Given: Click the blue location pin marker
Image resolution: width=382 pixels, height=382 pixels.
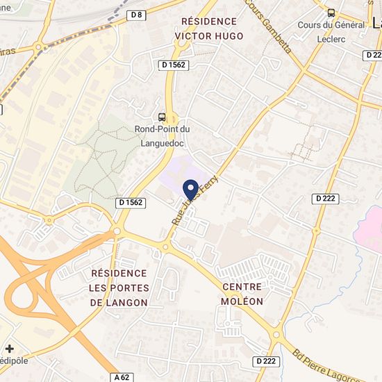Looking at the screenshot, I should [190, 190].
